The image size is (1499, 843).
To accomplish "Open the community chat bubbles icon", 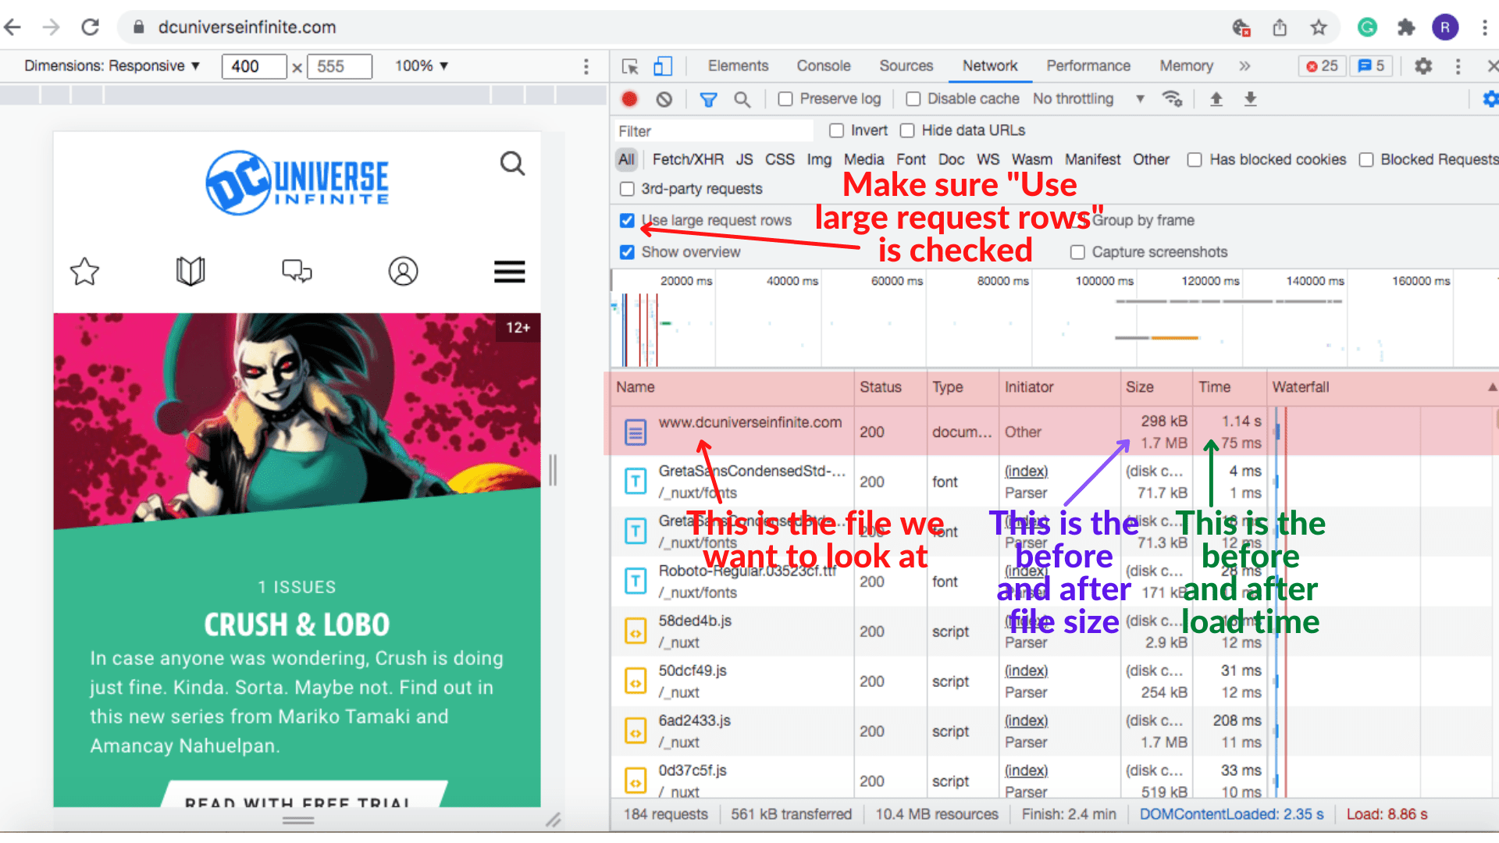I will tap(297, 272).
